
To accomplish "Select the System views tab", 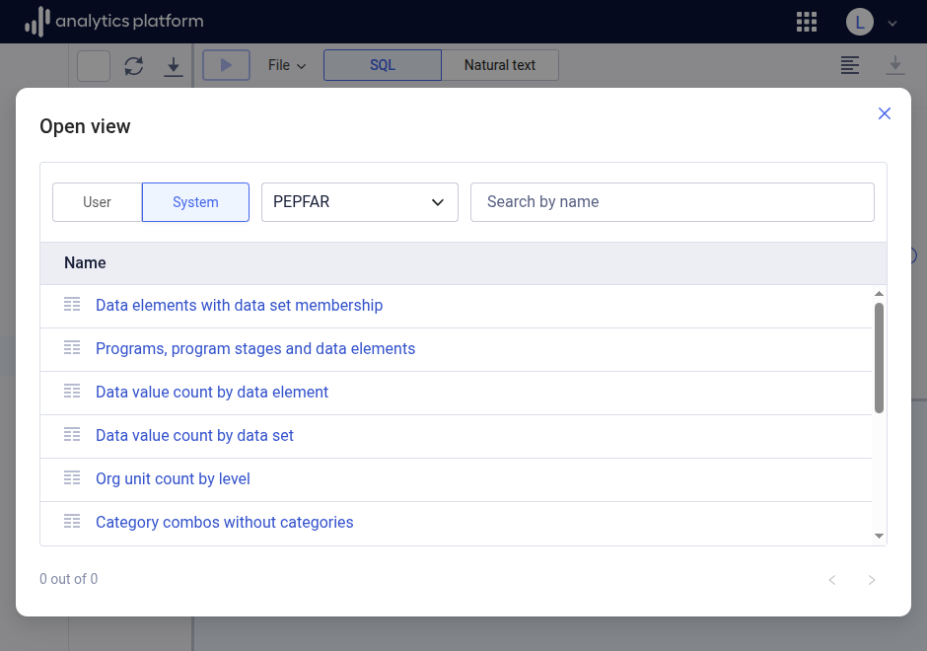I will click(195, 202).
